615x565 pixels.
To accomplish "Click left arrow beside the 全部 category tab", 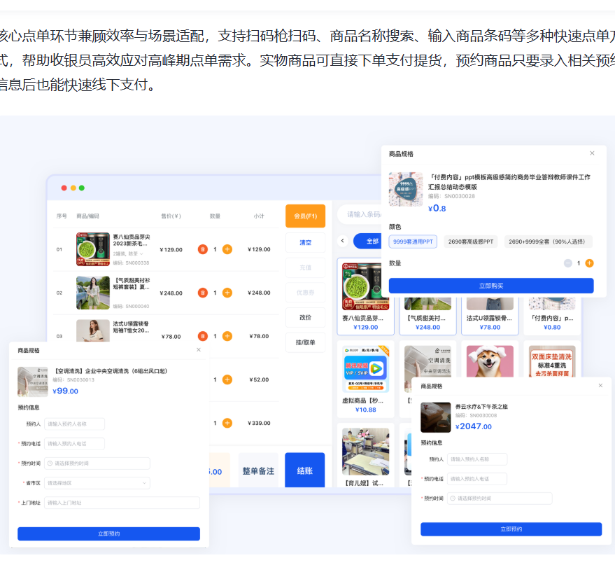I will 343,241.
